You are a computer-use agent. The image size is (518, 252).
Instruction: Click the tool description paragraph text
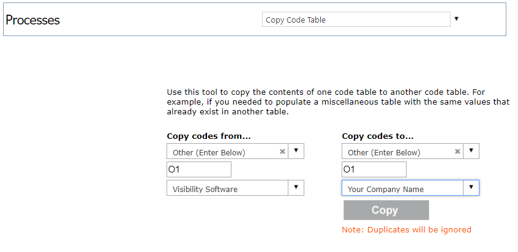[338, 102]
